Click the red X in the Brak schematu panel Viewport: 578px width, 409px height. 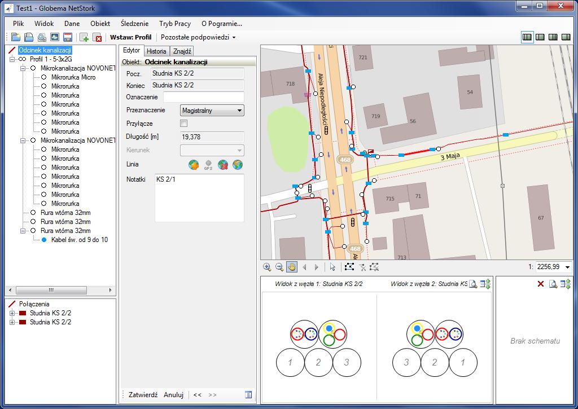[540, 284]
